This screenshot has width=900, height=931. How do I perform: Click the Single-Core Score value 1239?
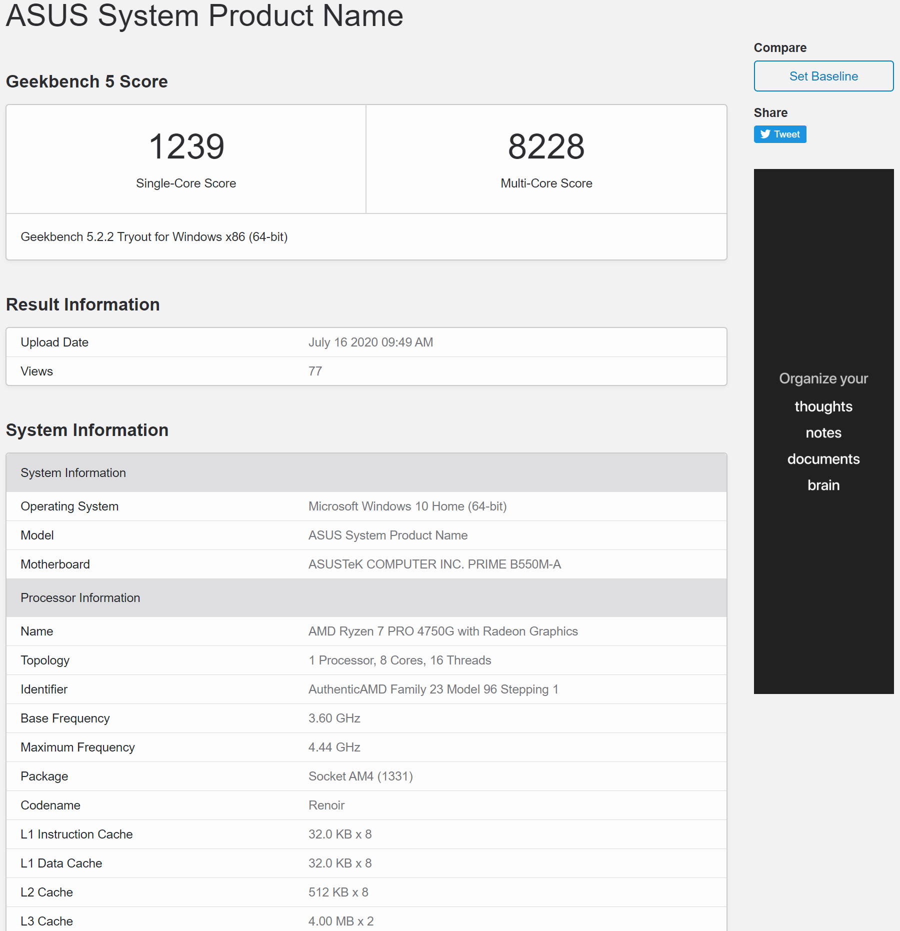pos(186,146)
